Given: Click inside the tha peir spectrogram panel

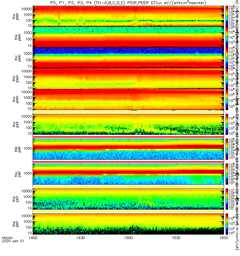Looking at the screenshot, I should pos(128,124).
